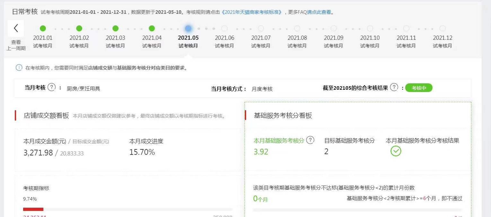The image size is (491, 217).
Task: Click the 考核期指标 label
Action: (36, 188)
